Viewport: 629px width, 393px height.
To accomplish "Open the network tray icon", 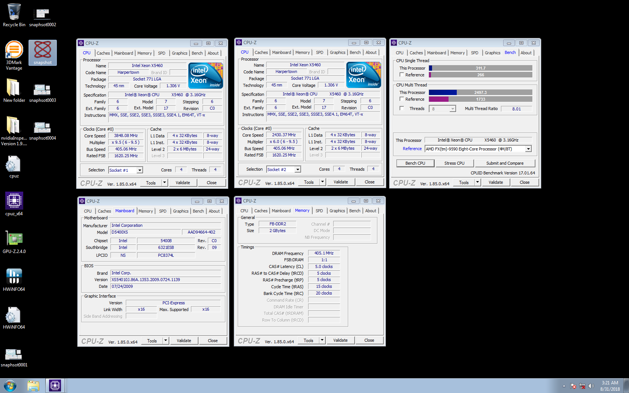I will [582, 386].
